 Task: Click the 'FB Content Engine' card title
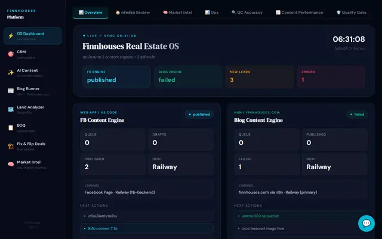[102, 120]
